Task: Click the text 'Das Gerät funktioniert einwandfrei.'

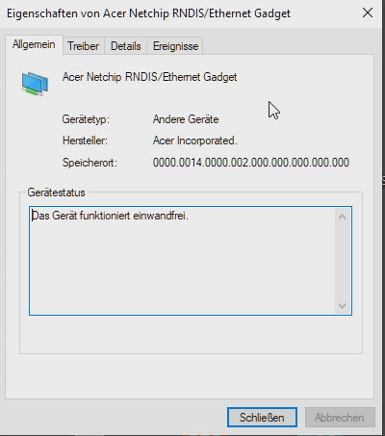Action: (110, 216)
